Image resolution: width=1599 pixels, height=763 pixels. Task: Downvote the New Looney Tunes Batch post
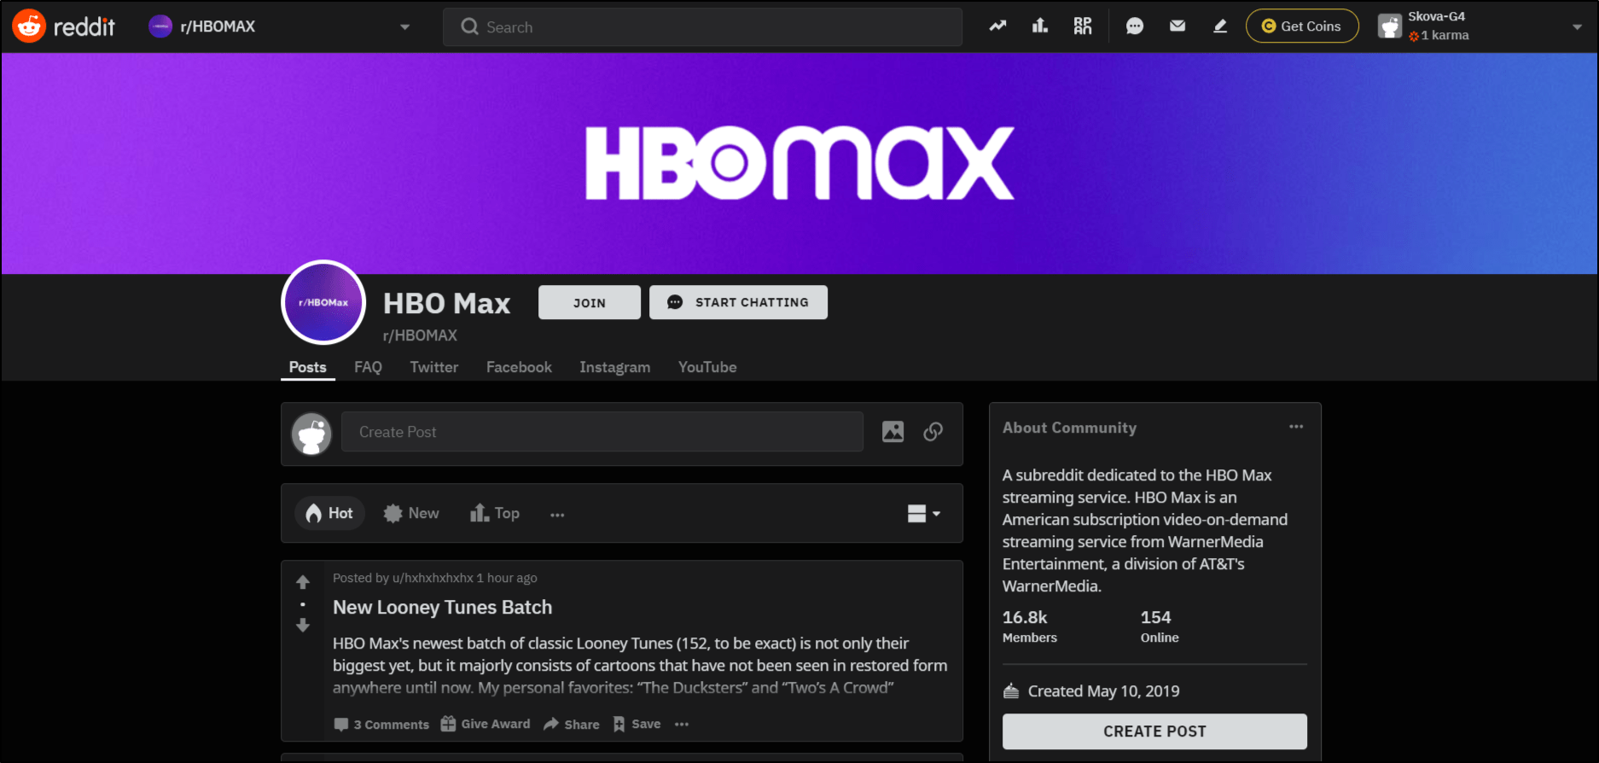point(303,626)
